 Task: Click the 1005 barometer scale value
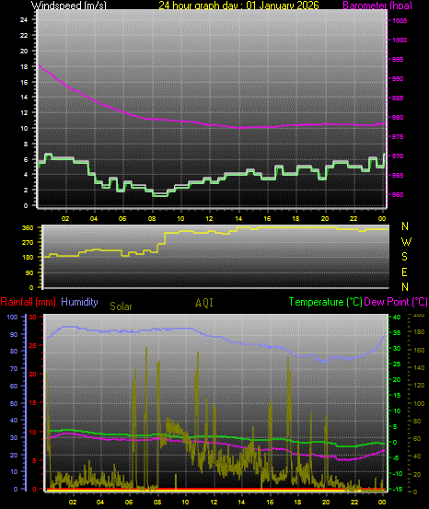[400, 21]
